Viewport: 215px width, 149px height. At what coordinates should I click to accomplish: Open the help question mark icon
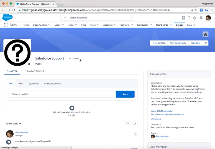pyautogui.click(x=189, y=18)
